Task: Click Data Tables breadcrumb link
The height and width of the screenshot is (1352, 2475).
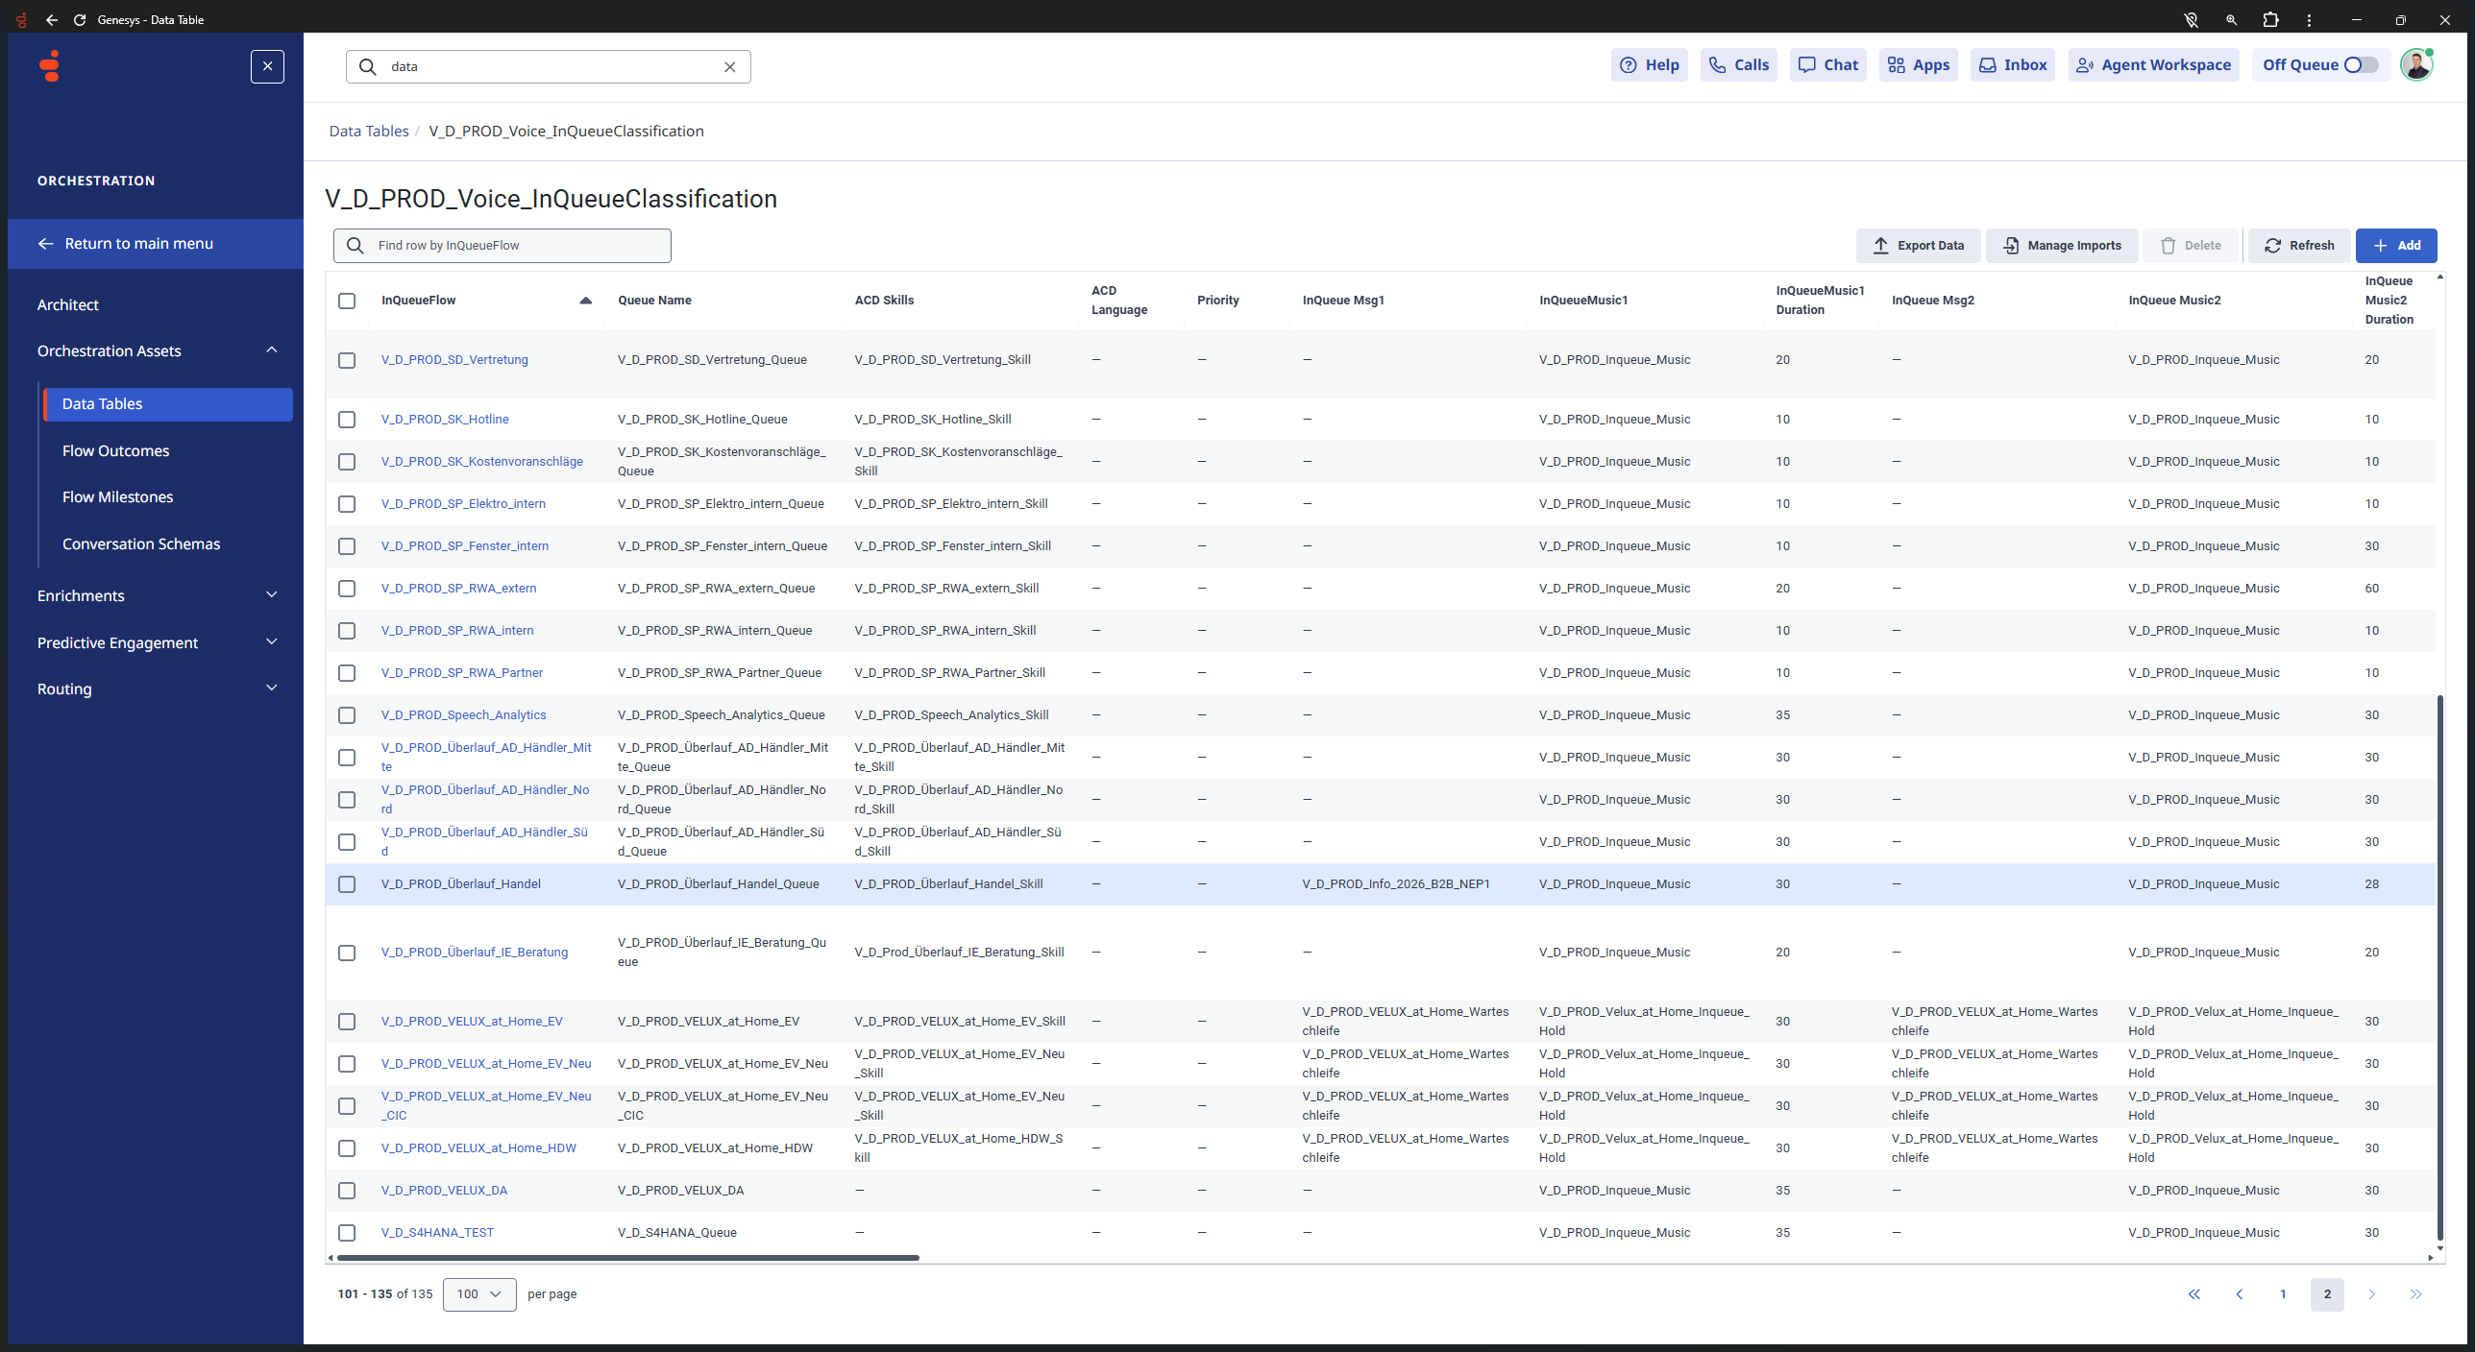Action: coord(368,131)
